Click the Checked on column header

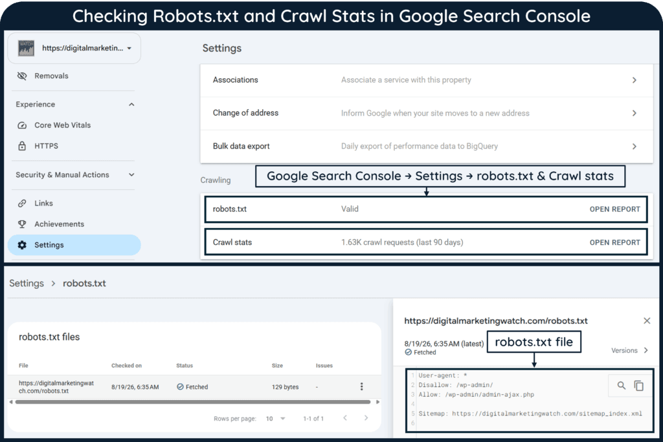(x=126, y=366)
